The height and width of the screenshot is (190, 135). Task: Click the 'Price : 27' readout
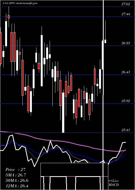point(16,170)
